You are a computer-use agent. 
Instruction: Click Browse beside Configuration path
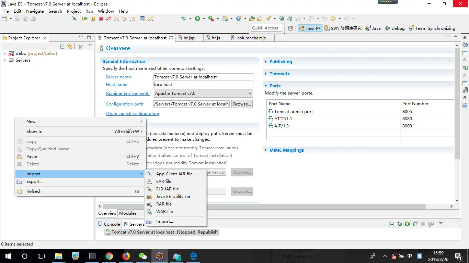[x=242, y=104]
